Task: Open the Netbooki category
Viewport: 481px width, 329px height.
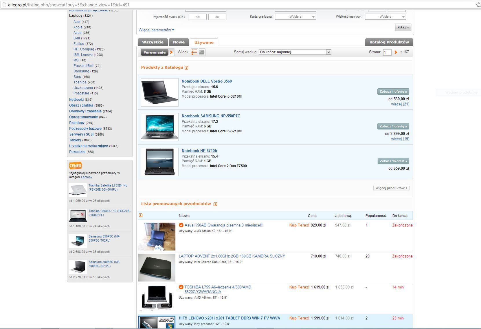Action: [x=76, y=100]
